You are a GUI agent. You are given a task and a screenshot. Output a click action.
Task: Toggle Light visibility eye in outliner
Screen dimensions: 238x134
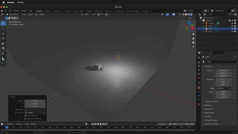[x=232, y=29]
